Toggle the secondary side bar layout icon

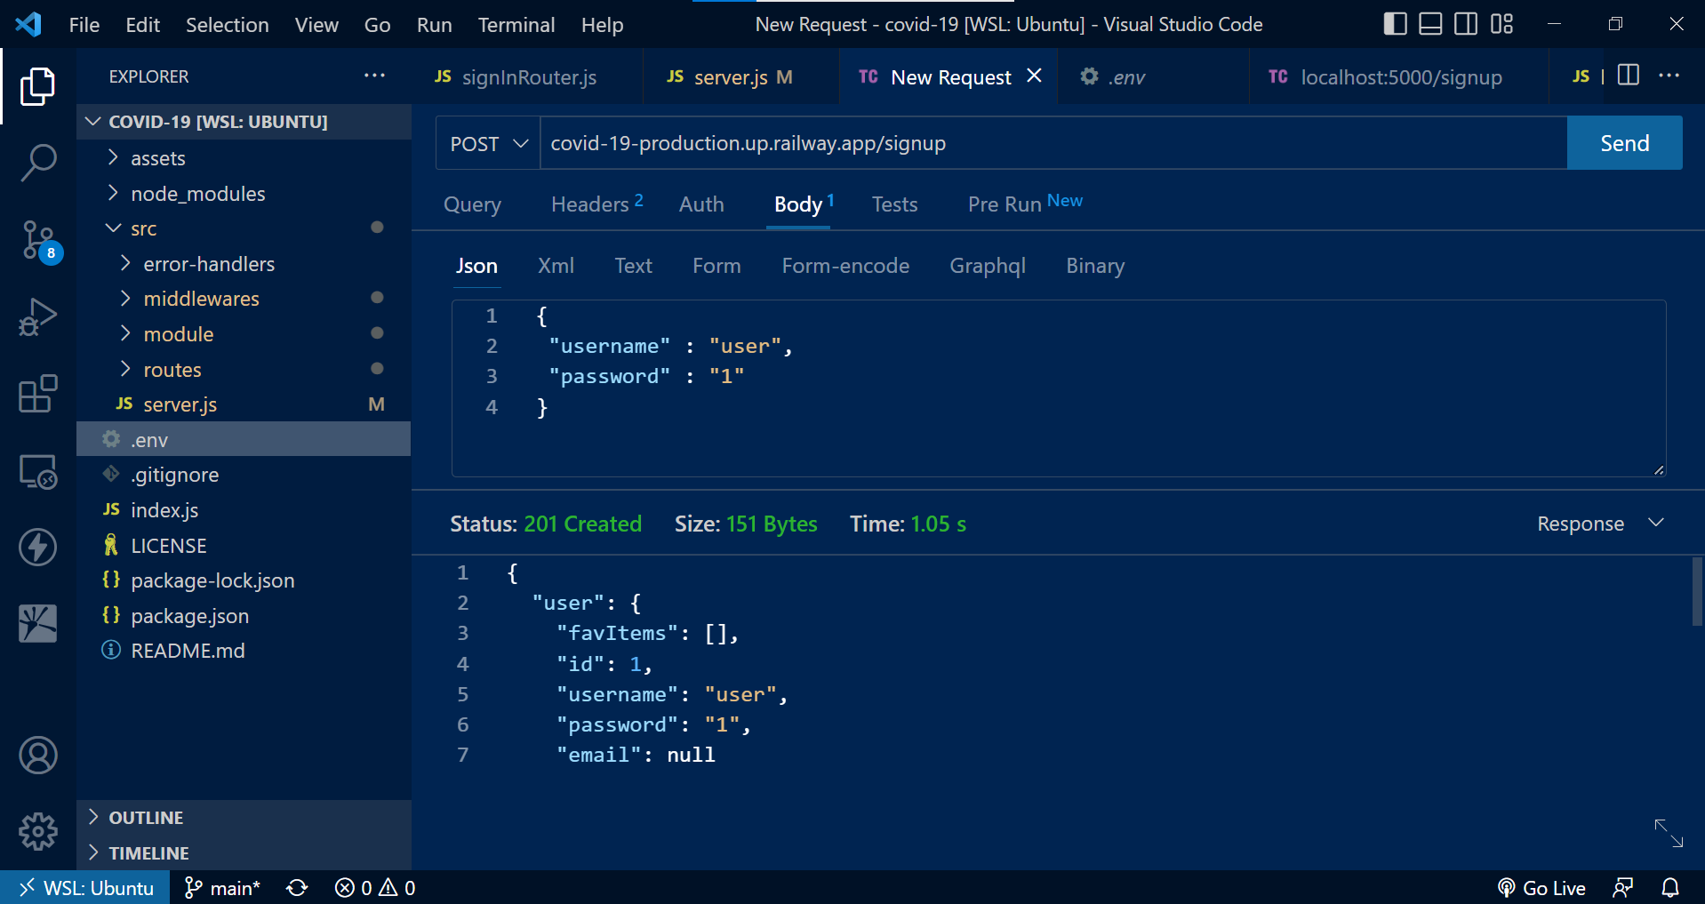tap(1466, 24)
